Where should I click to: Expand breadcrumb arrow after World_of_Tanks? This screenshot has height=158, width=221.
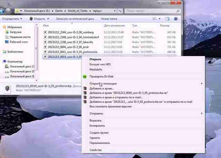pyautogui.click(x=90, y=11)
